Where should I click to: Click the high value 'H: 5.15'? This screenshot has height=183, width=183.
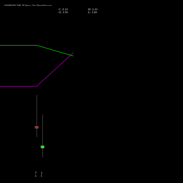[x=93, y=10]
